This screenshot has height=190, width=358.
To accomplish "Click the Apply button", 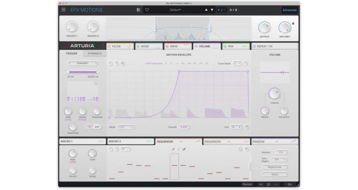I will tap(275, 174).
